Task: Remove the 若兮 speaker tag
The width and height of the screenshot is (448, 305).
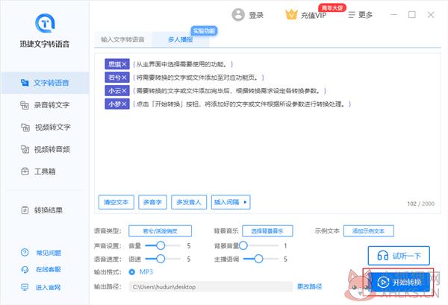Action: point(124,78)
